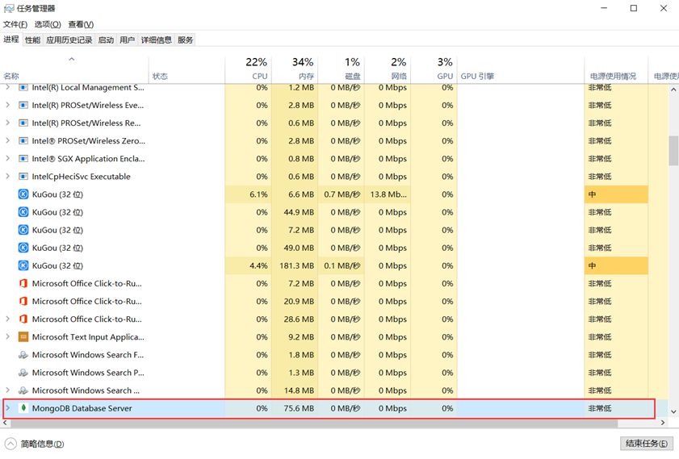Click the 13.8 Mb... network value cell
Screen dimensions: 679x459
pos(388,194)
